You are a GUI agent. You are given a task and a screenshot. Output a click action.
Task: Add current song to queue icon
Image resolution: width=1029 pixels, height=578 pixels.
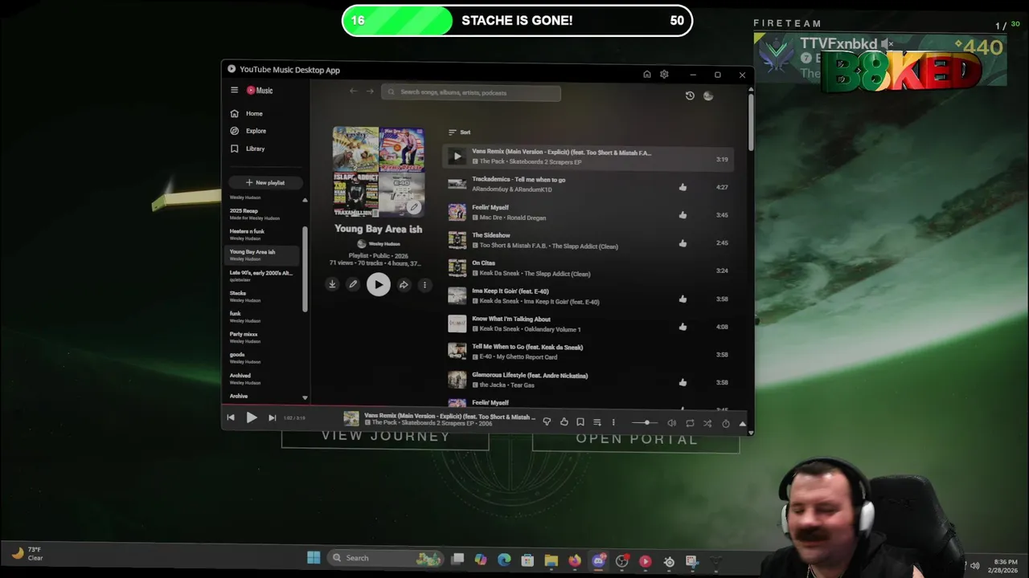tap(596, 422)
